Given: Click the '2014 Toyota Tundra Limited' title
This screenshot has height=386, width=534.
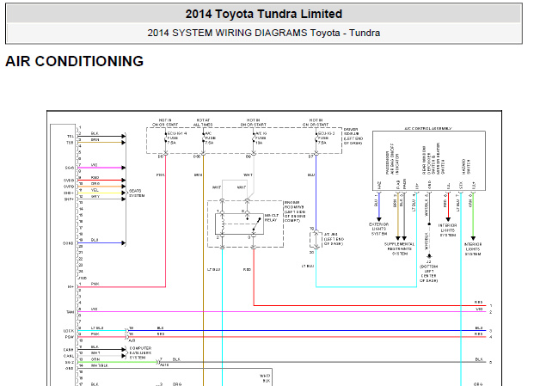Looking at the screenshot, I should pyautogui.click(x=264, y=14).
